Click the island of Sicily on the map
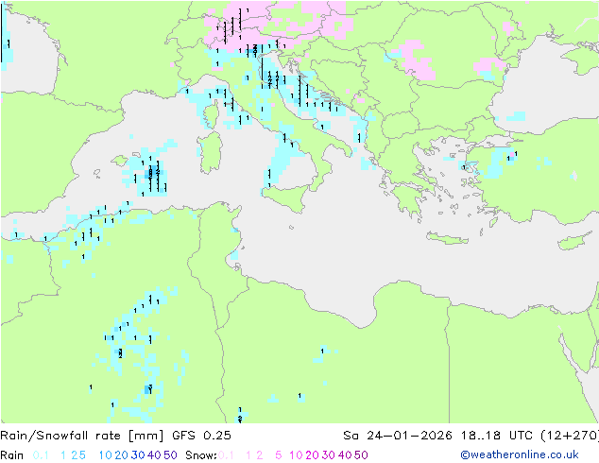This screenshot has height=463, width=599. (288, 197)
